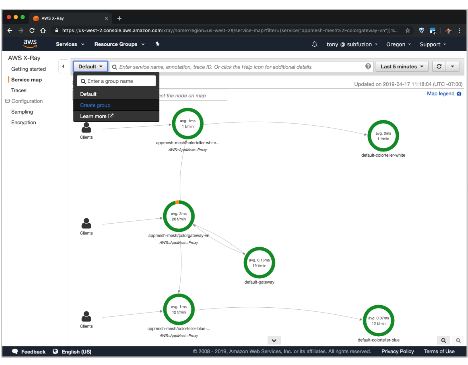468x365 pixels.
Task: Choose Create group in menu
Action: point(116,105)
